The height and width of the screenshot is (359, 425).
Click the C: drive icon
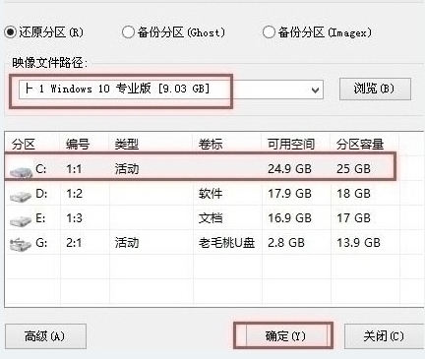click(21, 171)
